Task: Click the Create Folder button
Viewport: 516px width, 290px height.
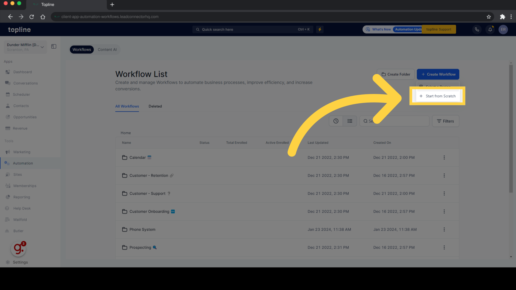Action: click(396, 74)
